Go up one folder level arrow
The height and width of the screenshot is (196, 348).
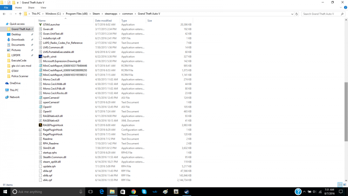coord(20,14)
